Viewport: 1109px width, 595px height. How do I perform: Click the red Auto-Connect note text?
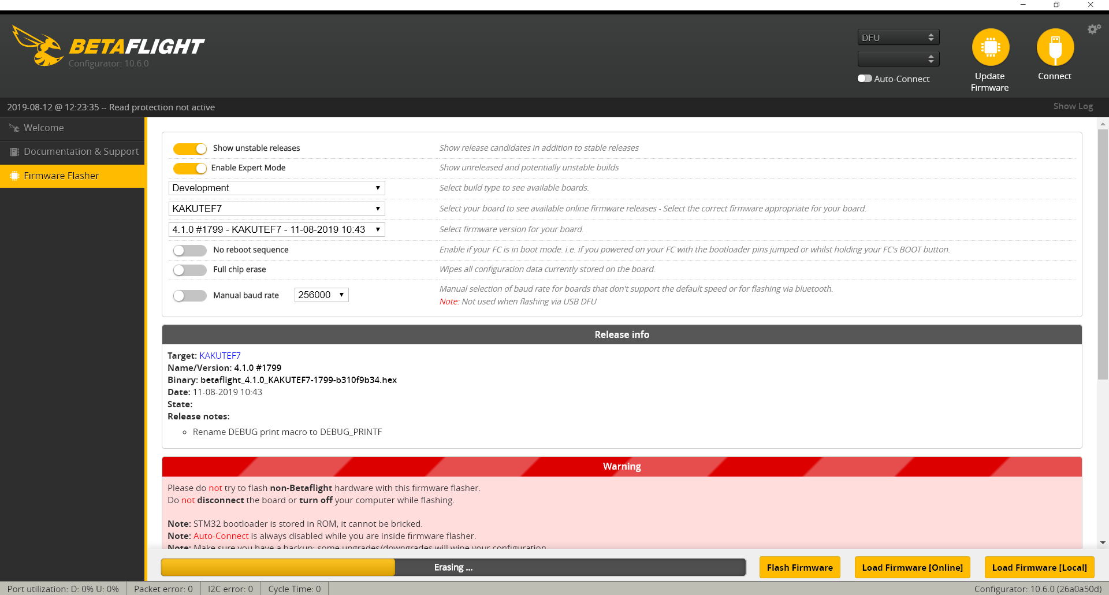[221, 536]
